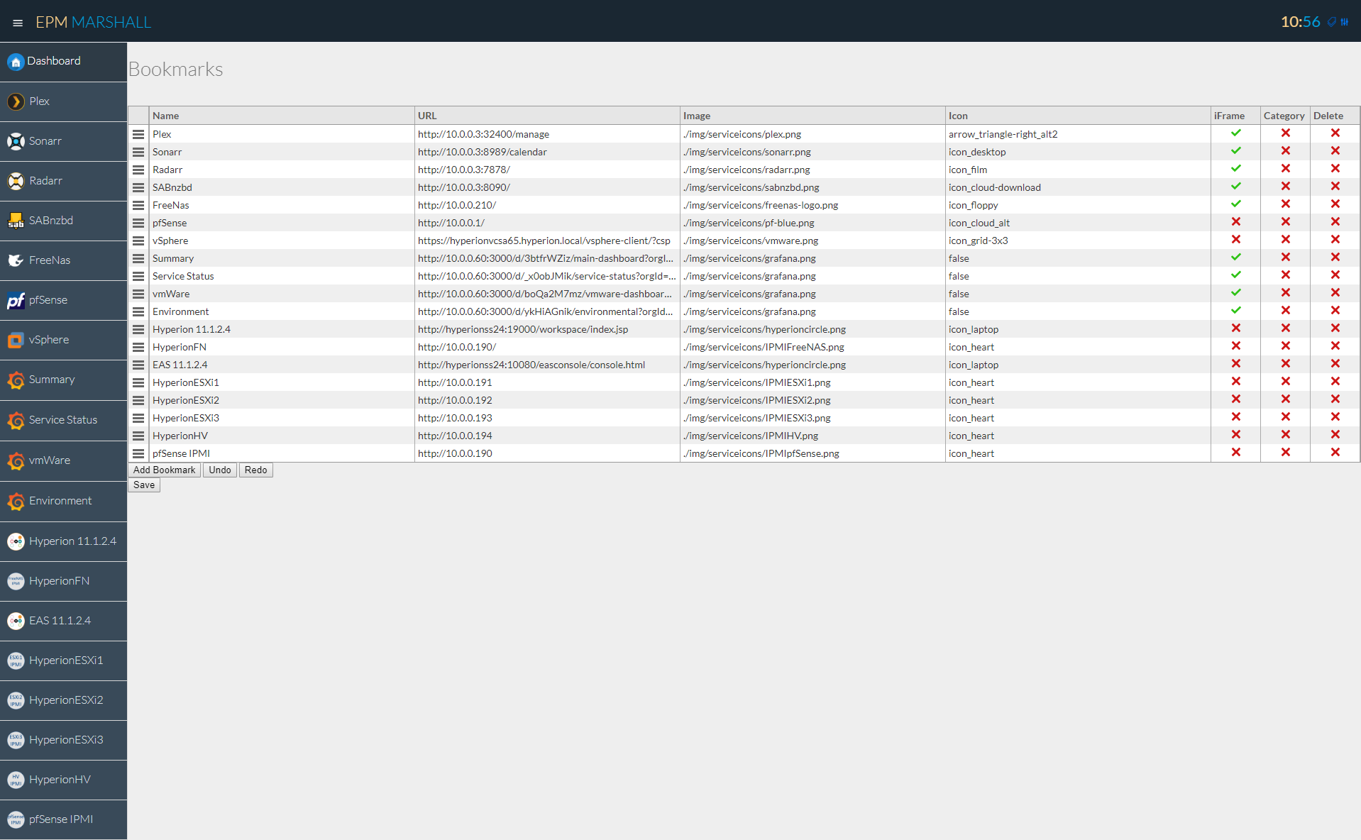Click the EPM MARSHALL title link

point(93,22)
